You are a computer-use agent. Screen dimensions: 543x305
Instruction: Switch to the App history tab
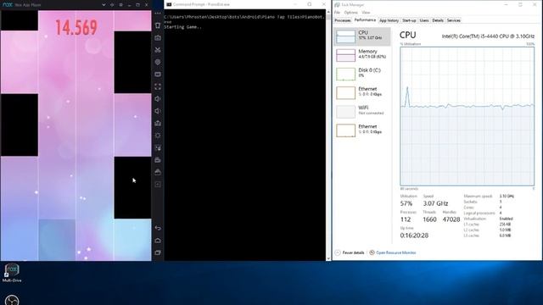389,20
